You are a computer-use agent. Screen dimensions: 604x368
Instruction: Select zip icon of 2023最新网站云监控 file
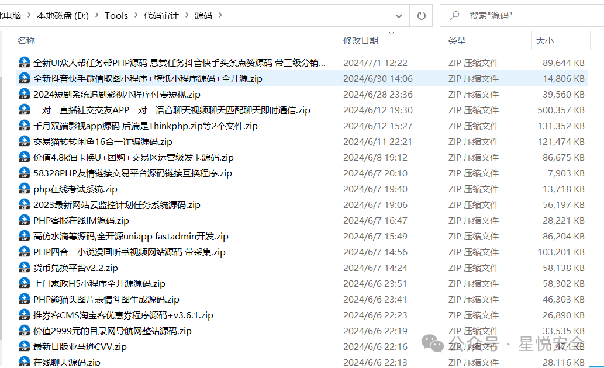click(x=25, y=204)
